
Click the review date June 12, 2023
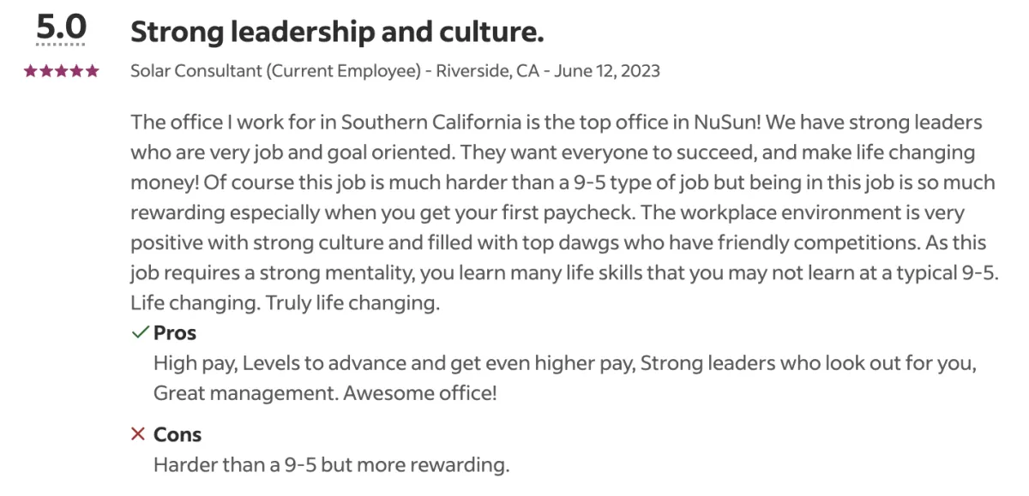[608, 71]
